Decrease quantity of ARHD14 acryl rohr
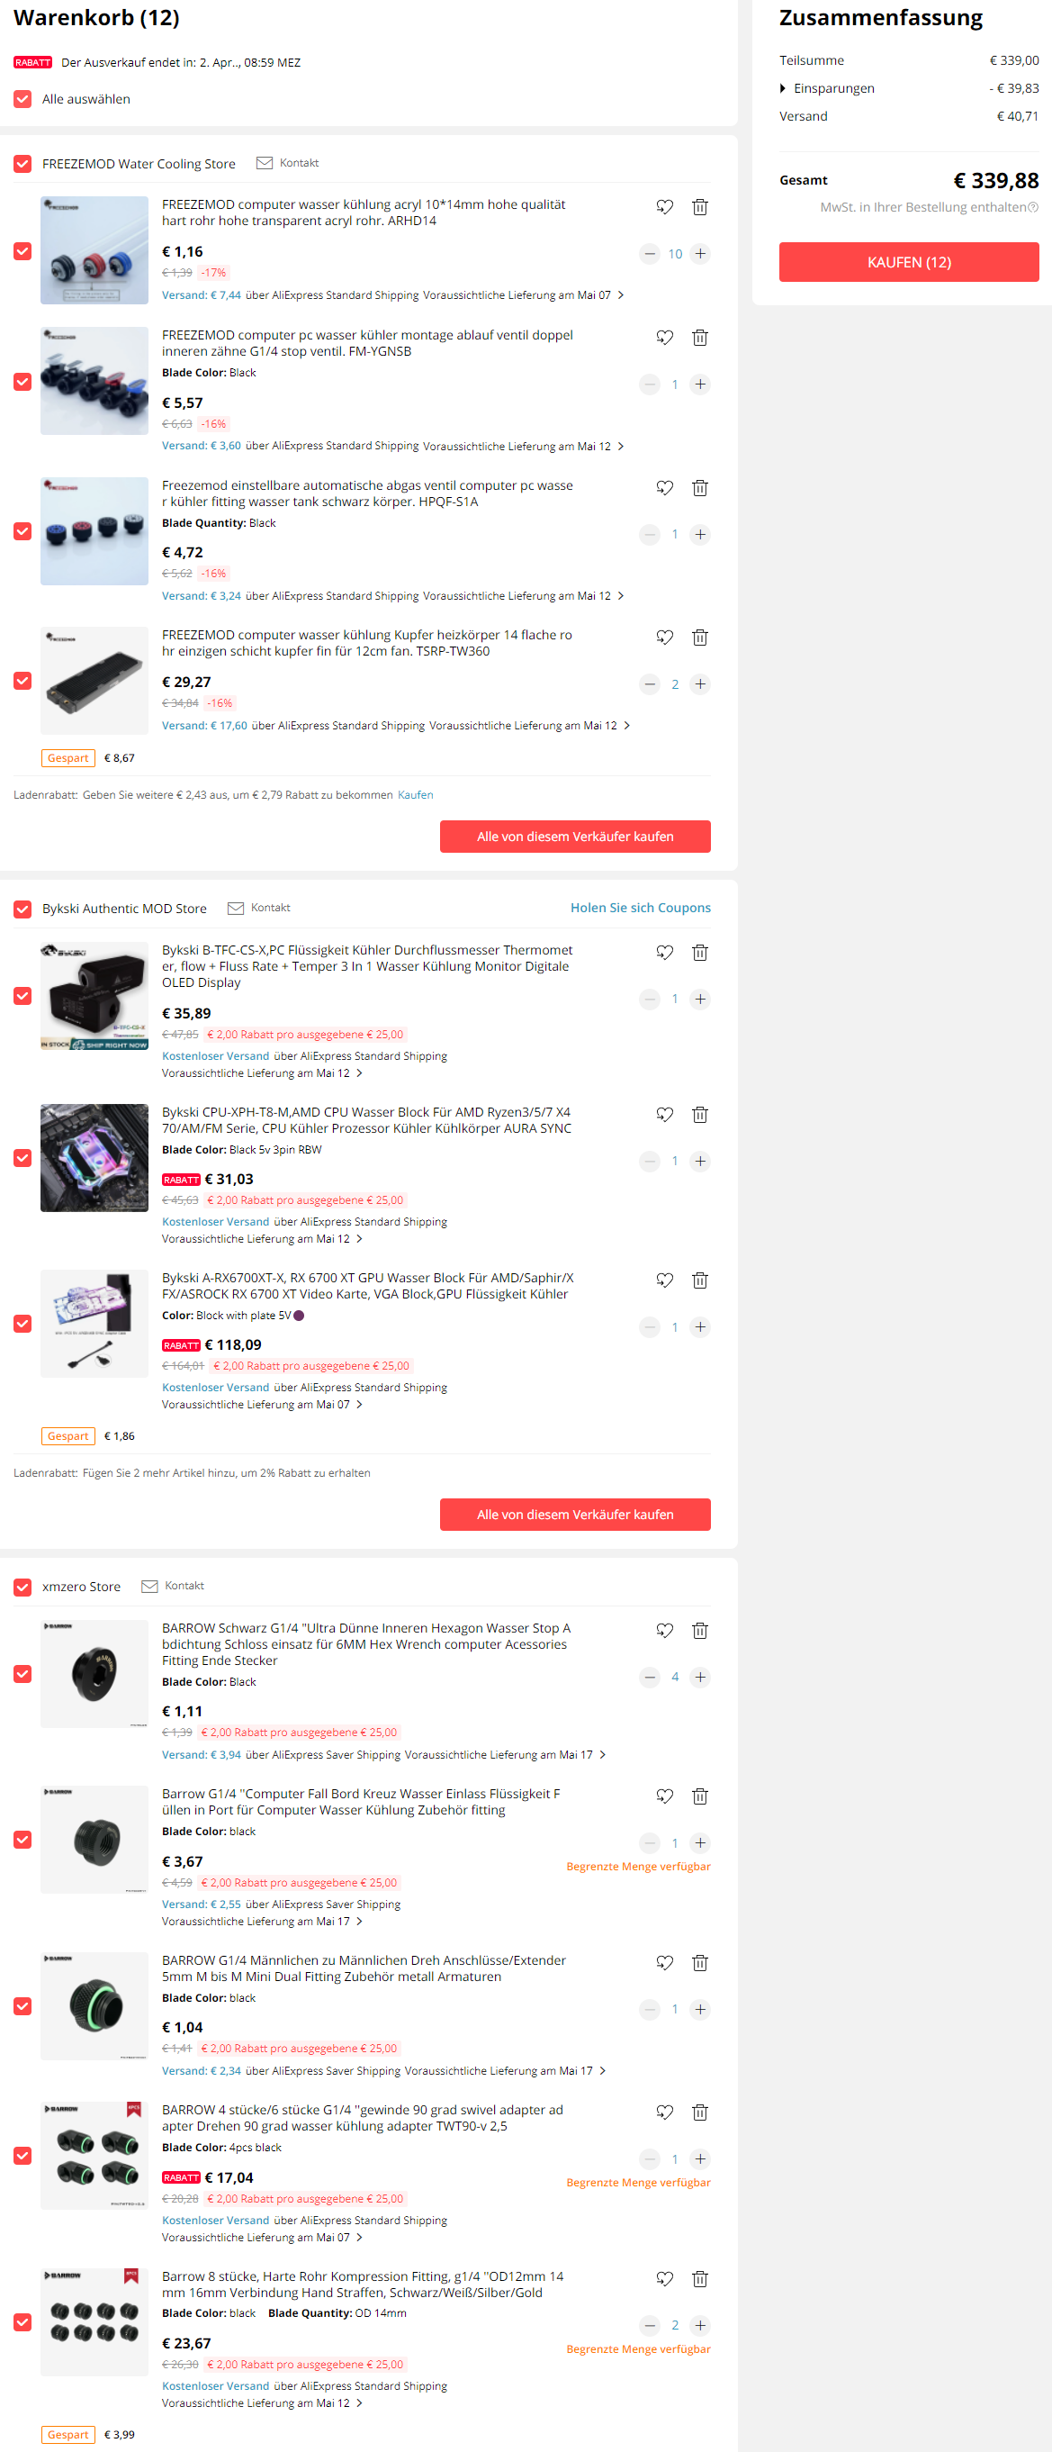Image resolution: width=1052 pixels, height=2452 pixels. pos(650,254)
